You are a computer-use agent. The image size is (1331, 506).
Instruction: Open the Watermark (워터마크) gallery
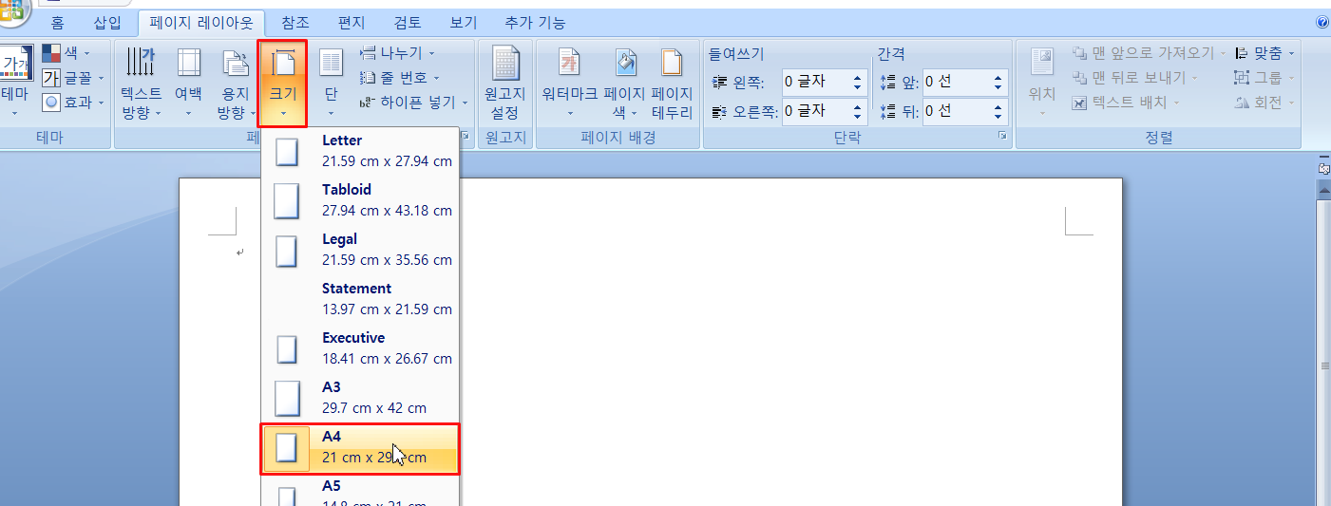point(569,84)
